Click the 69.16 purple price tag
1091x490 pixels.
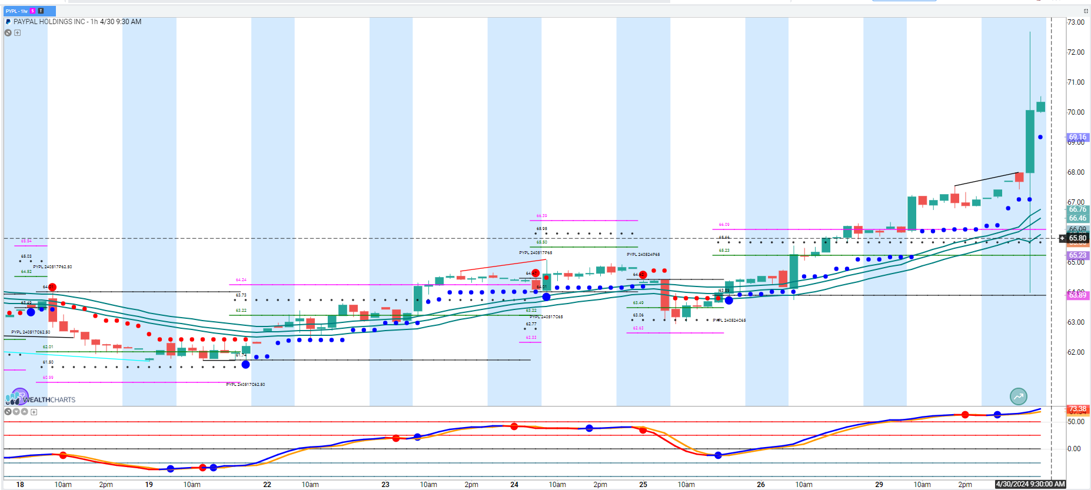tap(1077, 137)
